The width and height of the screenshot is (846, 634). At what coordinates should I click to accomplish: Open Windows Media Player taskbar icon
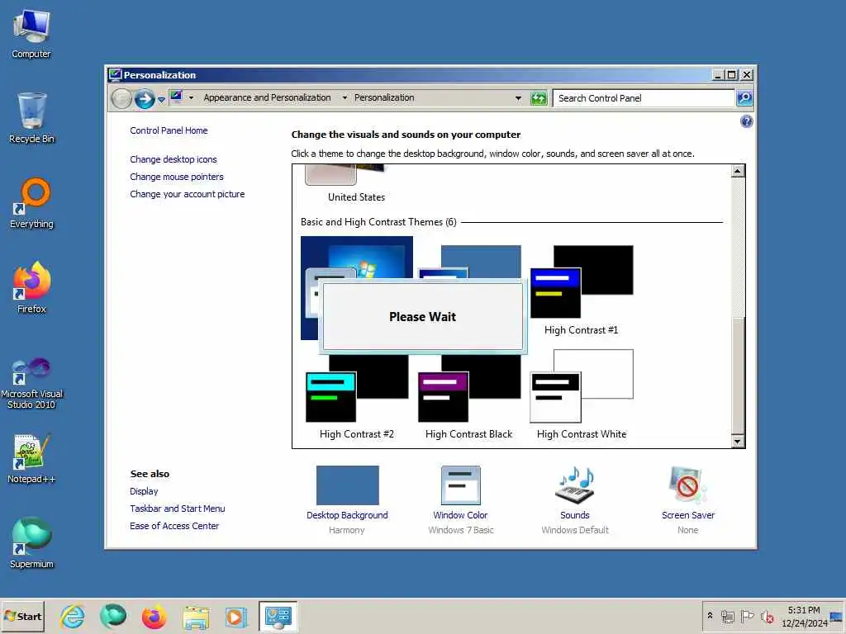click(x=235, y=617)
